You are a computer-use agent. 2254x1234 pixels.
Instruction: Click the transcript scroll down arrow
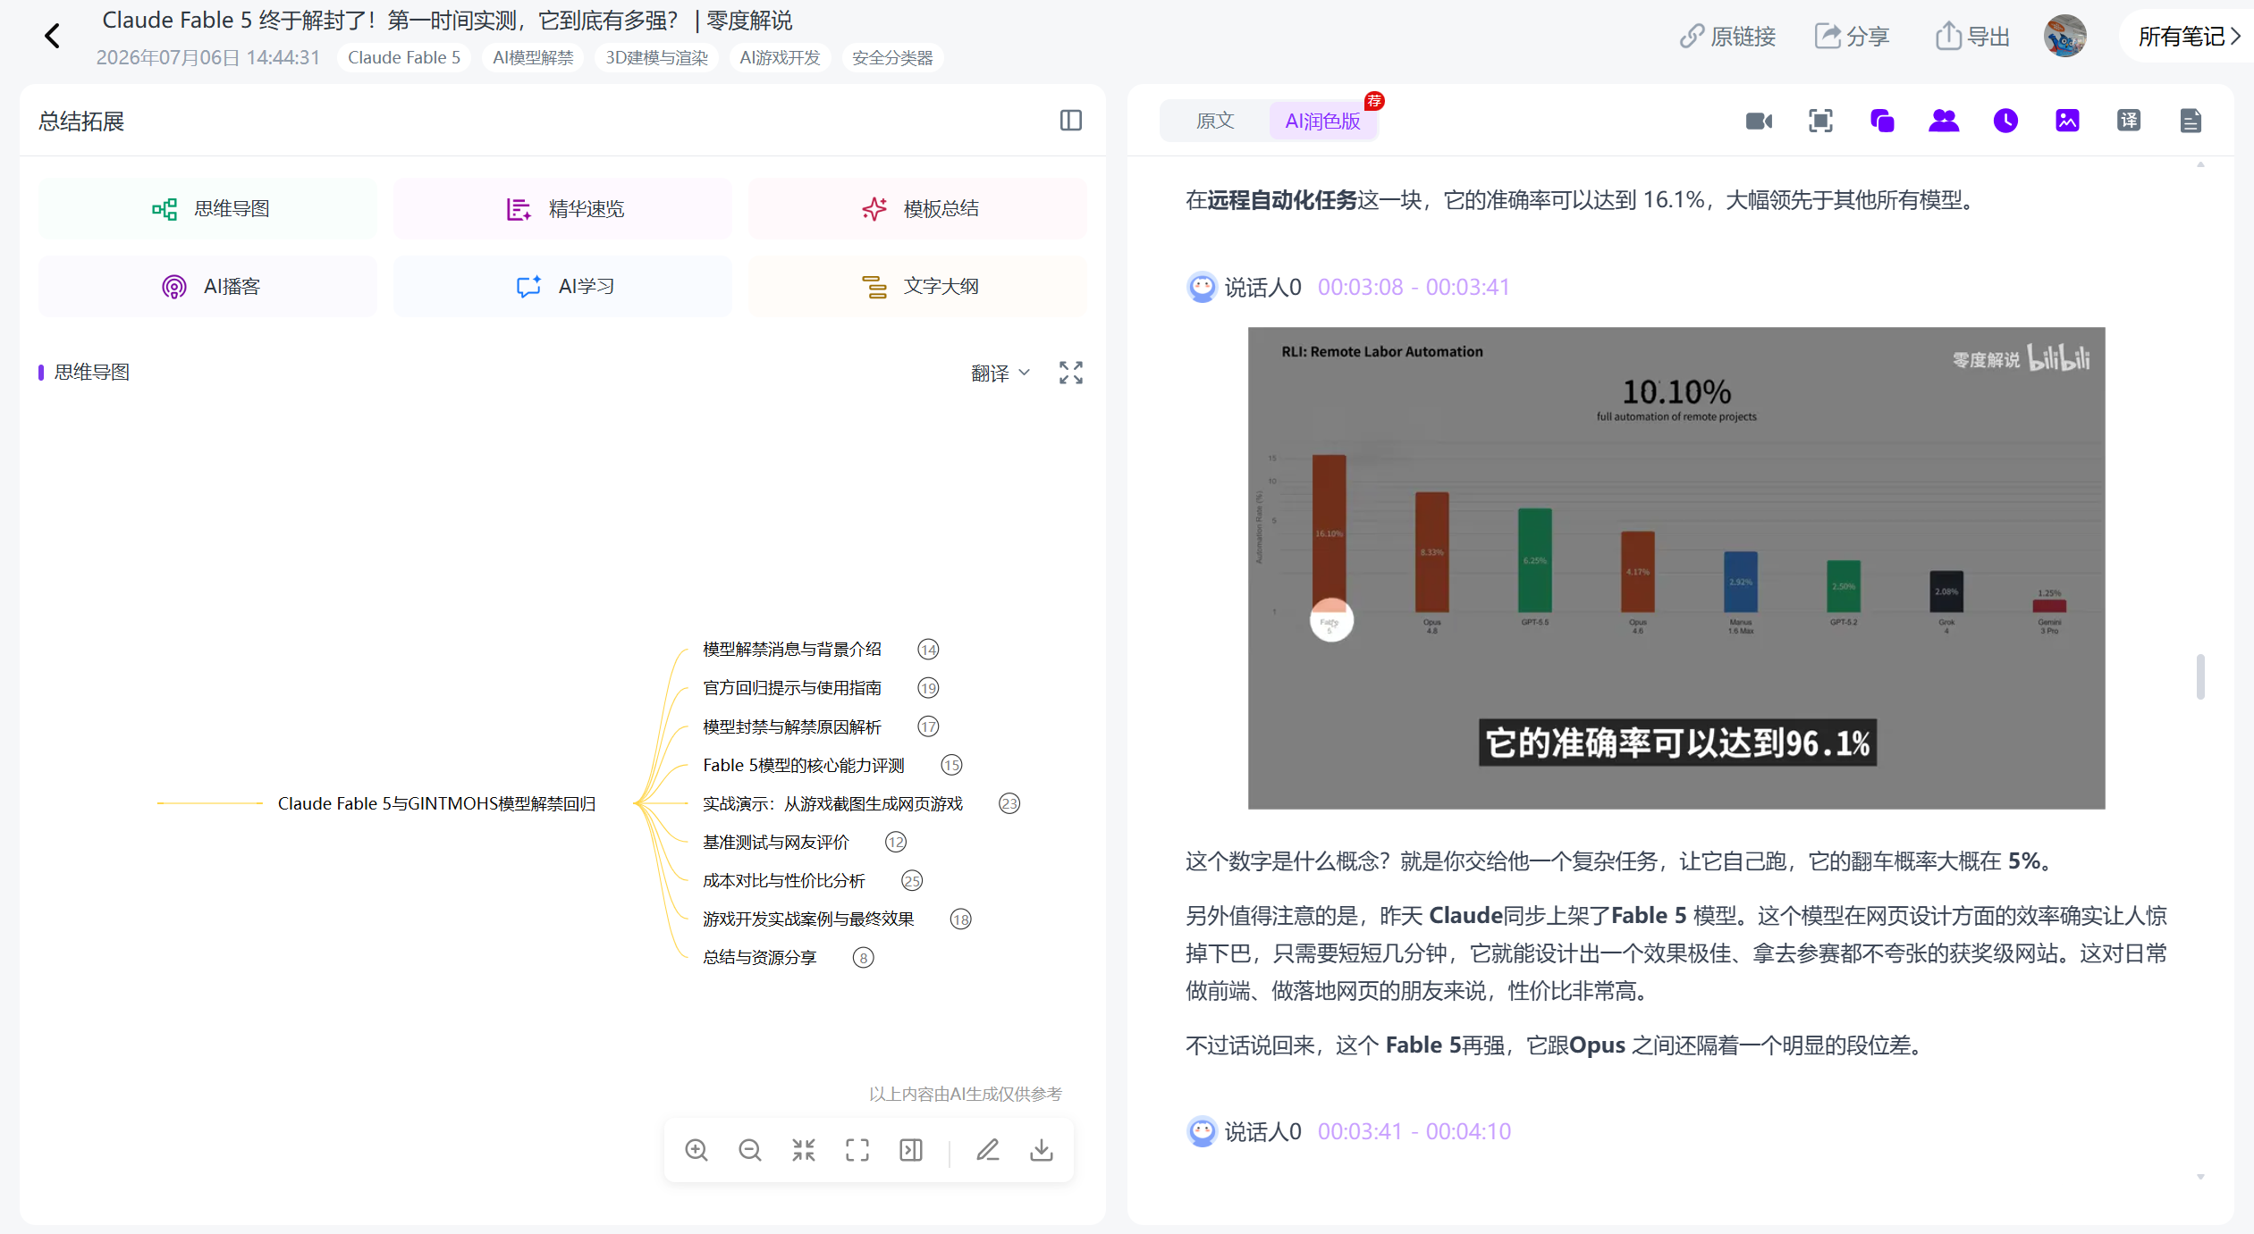tap(2200, 1177)
